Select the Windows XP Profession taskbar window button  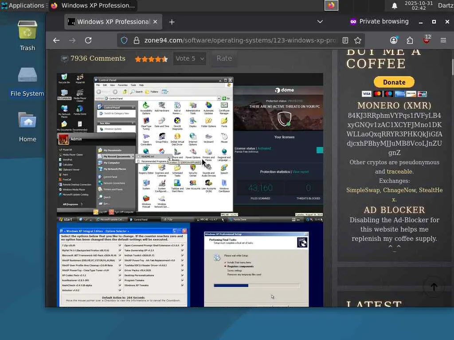tap(93, 5)
